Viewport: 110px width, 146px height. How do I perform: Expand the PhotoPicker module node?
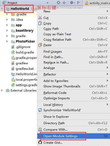[x=7, y=41]
